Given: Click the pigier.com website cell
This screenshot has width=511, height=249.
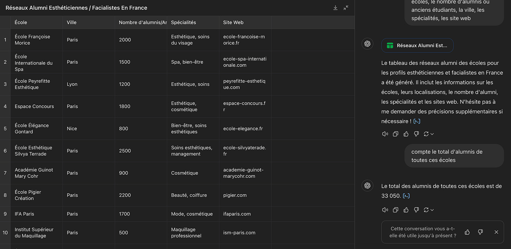Looking at the screenshot, I should (245, 195).
